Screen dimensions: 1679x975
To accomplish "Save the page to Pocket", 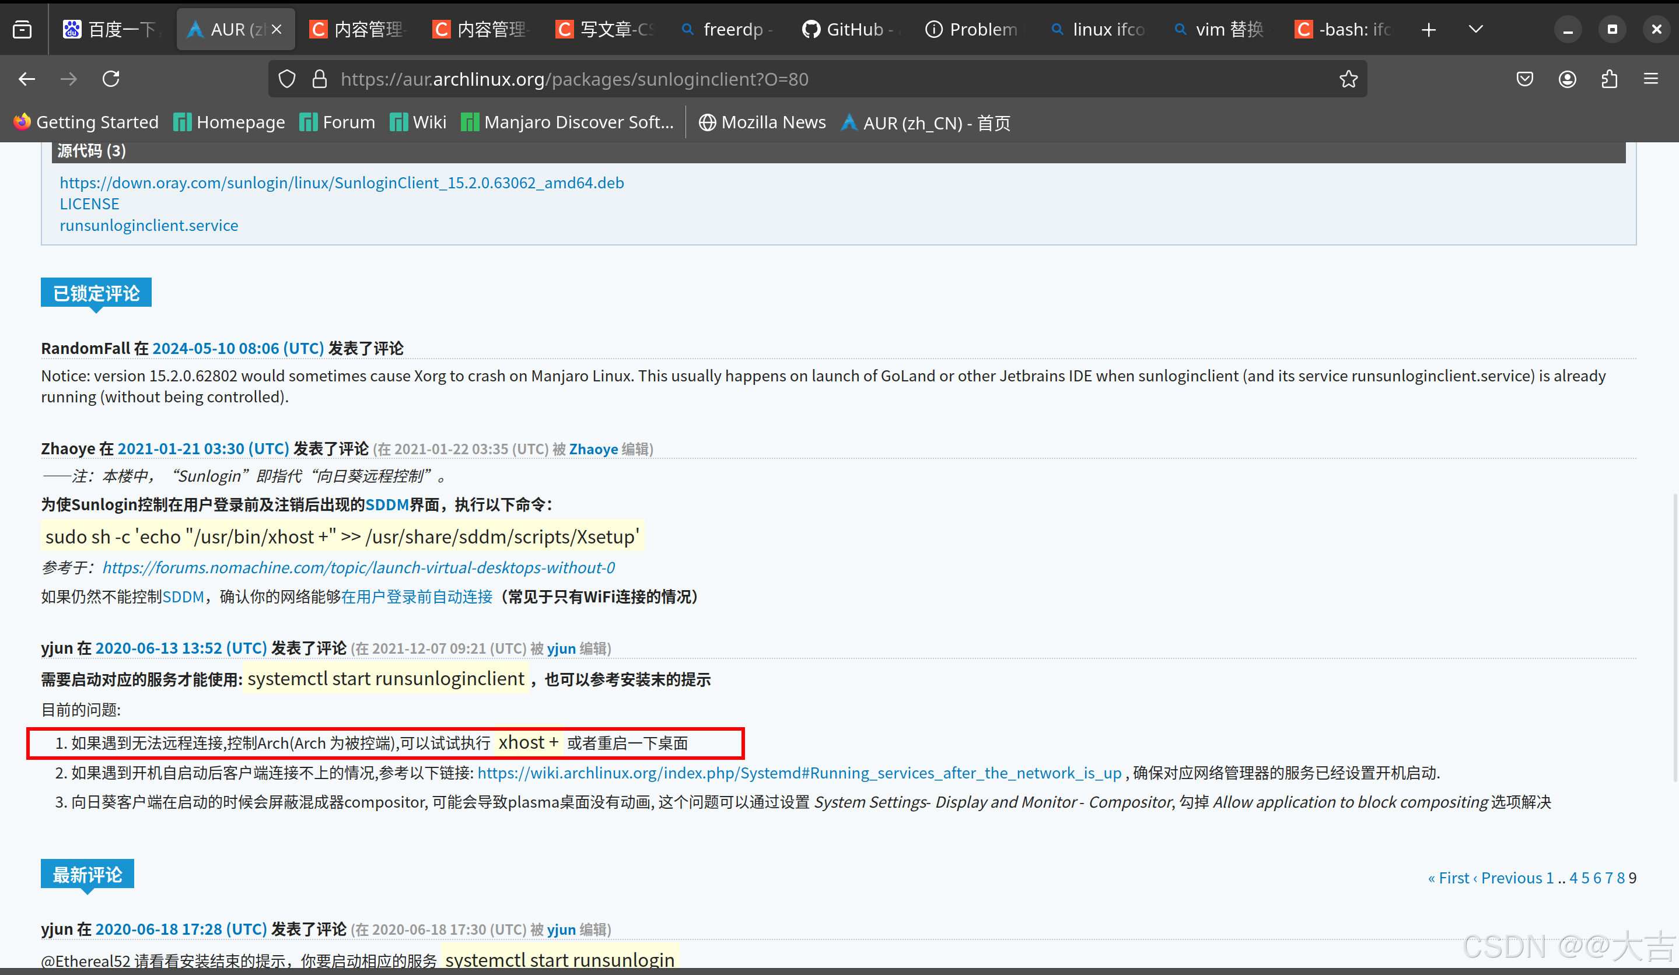I will click(x=1524, y=79).
